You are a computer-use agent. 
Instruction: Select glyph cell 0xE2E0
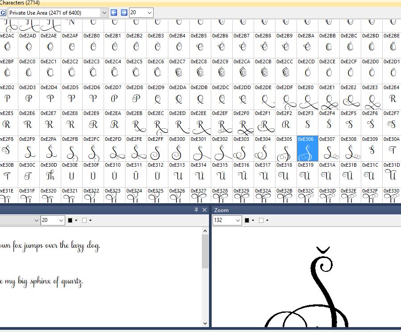(307, 97)
